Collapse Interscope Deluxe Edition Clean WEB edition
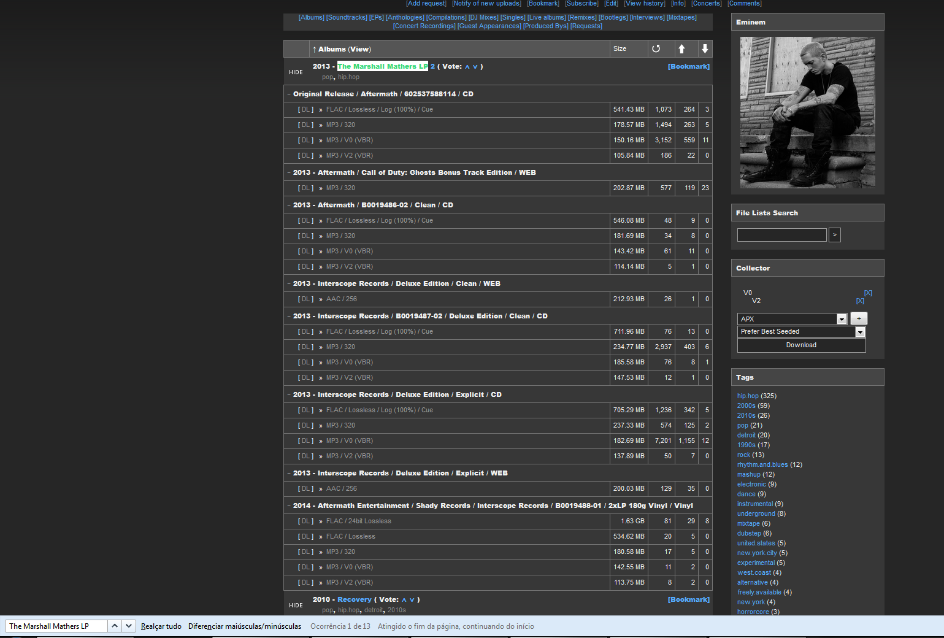This screenshot has height=638, width=944. (x=289, y=283)
